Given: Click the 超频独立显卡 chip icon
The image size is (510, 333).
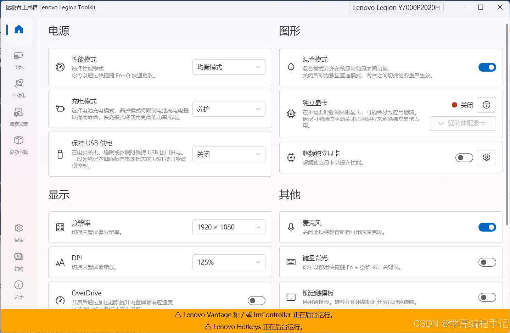Looking at the screenshot, I should [291, 157].
